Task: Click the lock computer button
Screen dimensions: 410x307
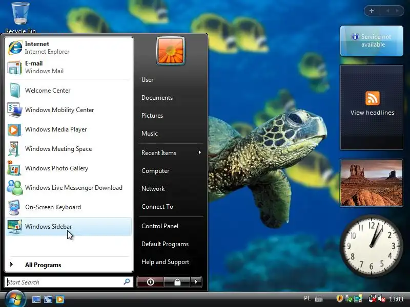Action: point(177,282)
